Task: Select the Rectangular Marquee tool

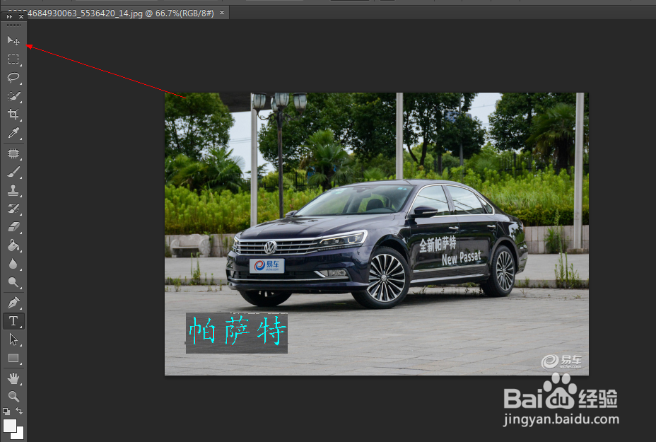Action: (13, 59)
